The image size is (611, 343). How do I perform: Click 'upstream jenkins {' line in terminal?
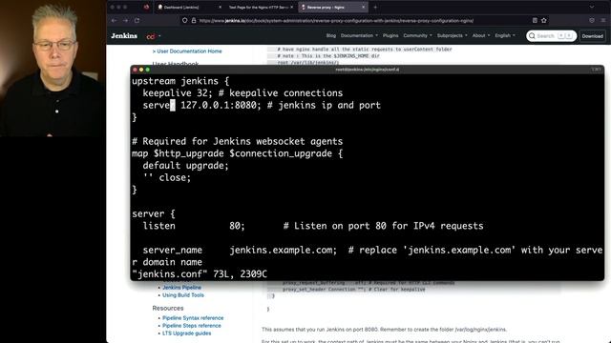[180, 81]
